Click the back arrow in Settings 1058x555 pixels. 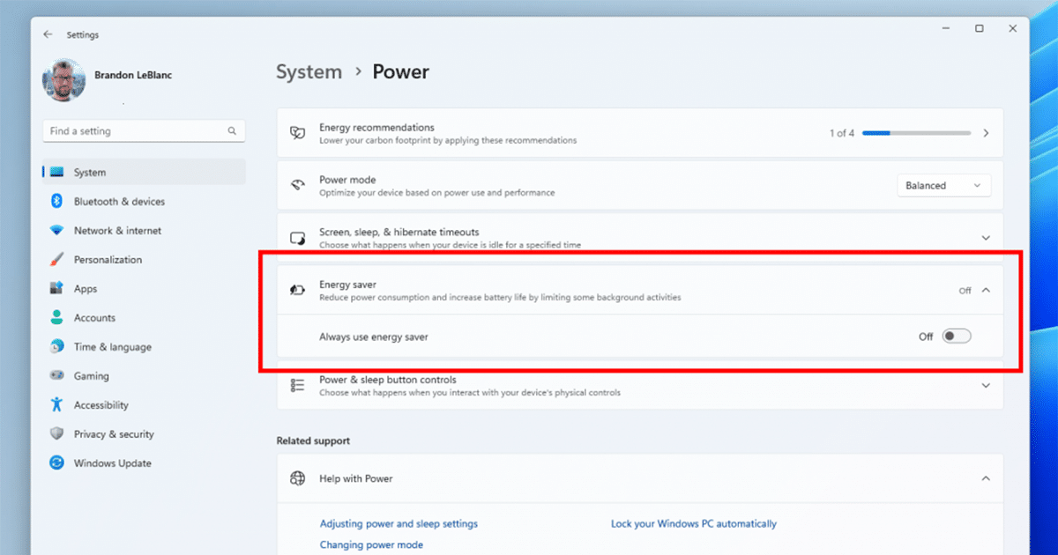pos(48,35)
